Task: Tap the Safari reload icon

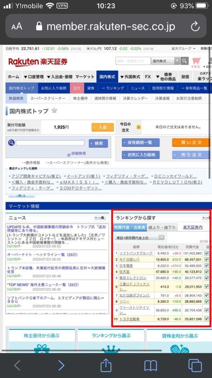Action: (x=195, y=26)
